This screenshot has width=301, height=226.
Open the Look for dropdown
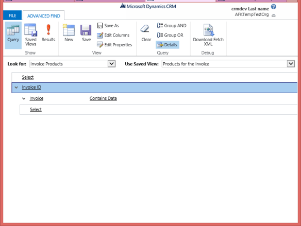[x=111, y=64]
